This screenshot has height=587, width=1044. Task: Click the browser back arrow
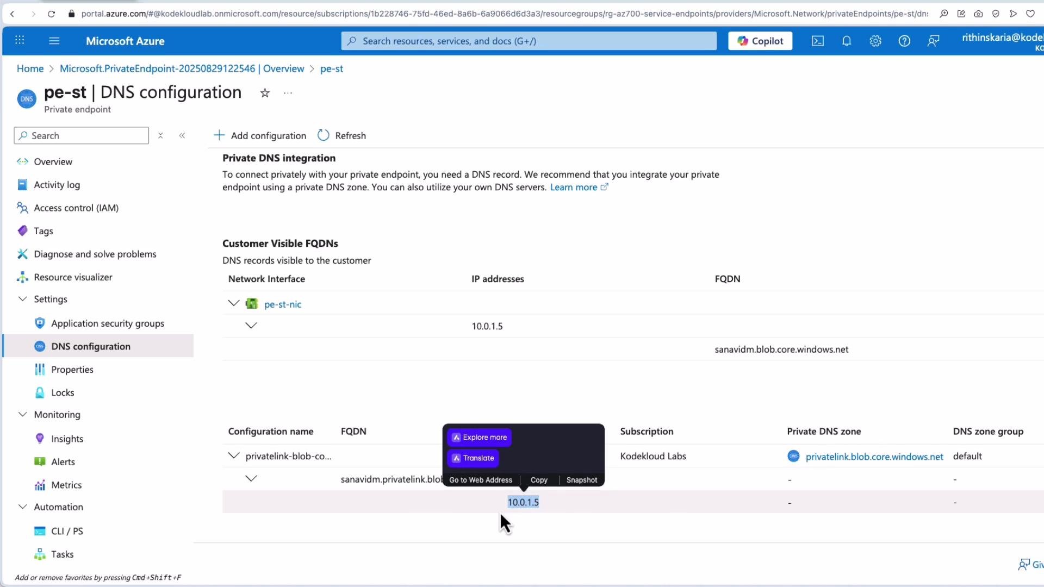(x=12, y=14)
